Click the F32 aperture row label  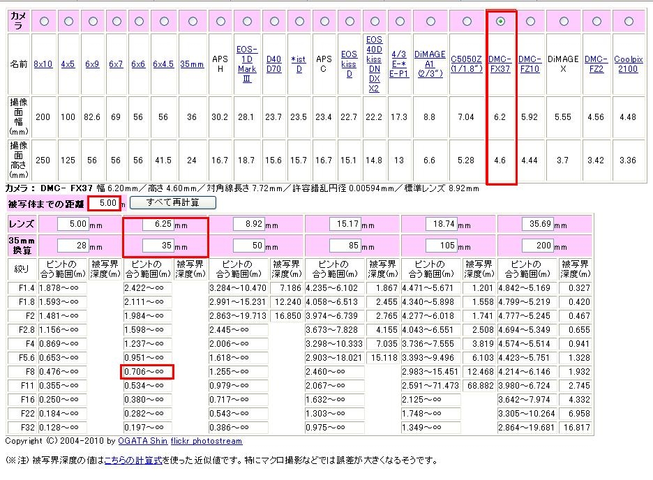(22, 428)
